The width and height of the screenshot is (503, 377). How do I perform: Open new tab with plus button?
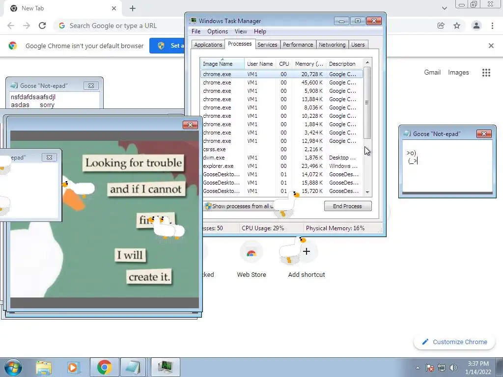(x=133, y=8)
